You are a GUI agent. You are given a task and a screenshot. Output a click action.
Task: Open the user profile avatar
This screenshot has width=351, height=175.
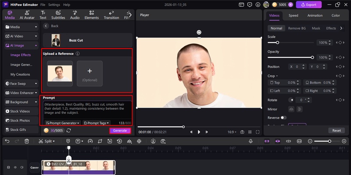(266, 4)
